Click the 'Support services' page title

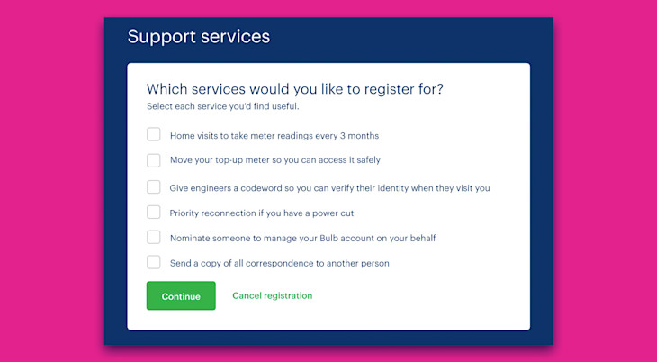(199, 37)
